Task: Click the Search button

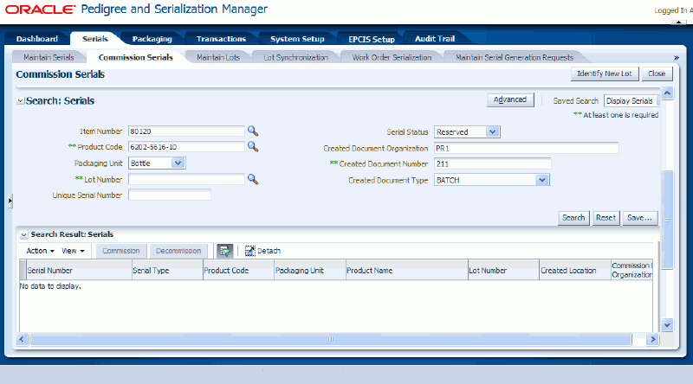Action: 573,218
